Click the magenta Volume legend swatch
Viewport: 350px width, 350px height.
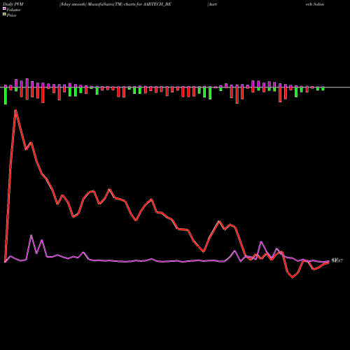(x=4, y=8)
